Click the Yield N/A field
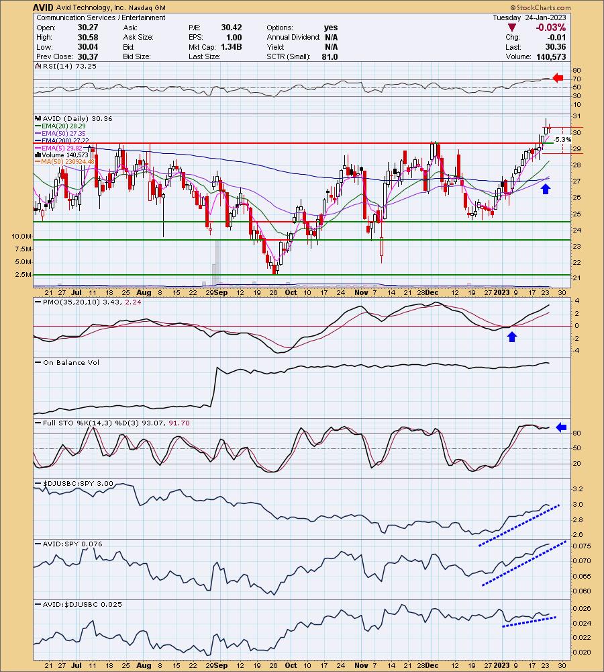 click(302, 47)
